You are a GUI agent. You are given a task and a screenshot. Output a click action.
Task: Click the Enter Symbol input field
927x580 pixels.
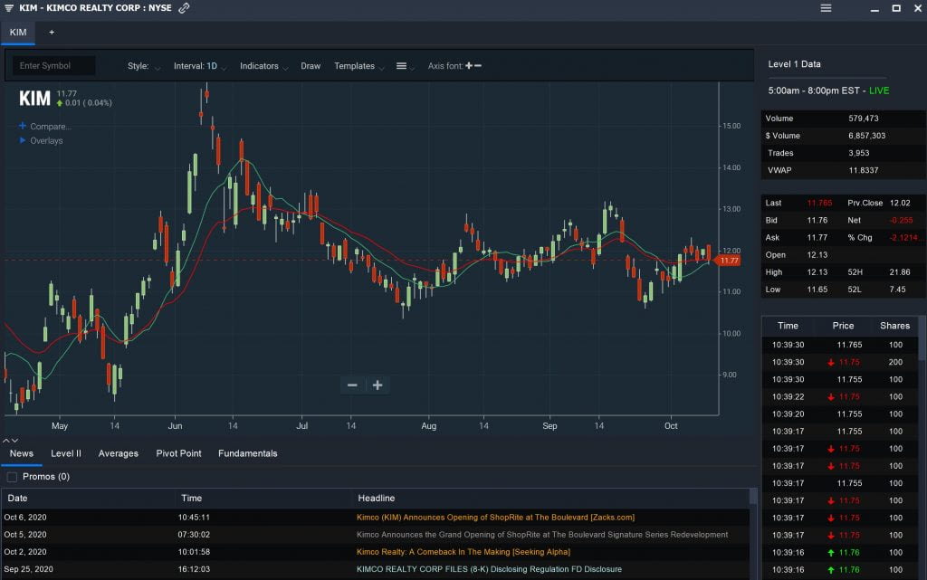click(53, 65)
